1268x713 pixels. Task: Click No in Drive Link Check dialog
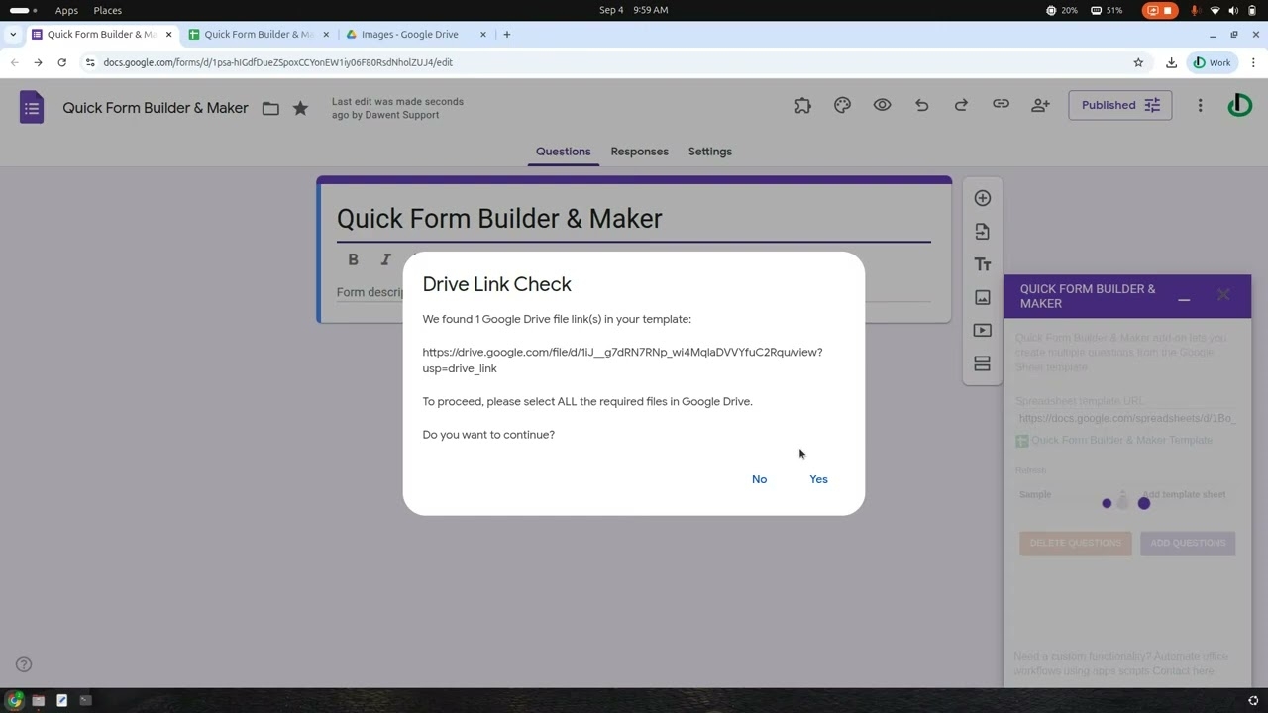click(759, 479)
